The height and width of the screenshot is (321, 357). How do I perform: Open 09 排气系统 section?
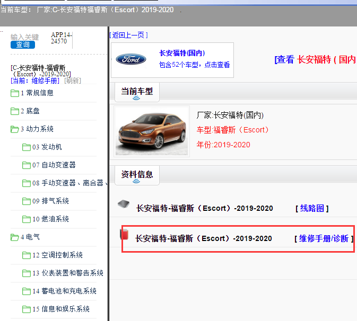pyautogui.click(x=50, y=201)
